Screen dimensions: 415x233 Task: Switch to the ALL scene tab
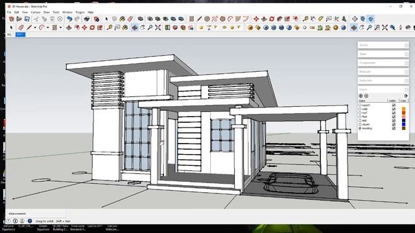pyautogui.click(x=10, y=34)
